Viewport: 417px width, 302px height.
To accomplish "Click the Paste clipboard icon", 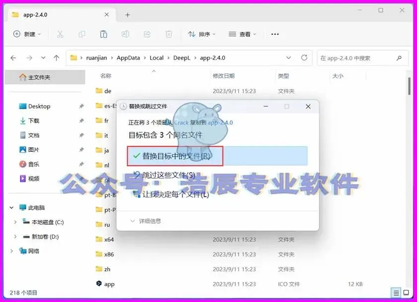I will [x=103, y=34].
